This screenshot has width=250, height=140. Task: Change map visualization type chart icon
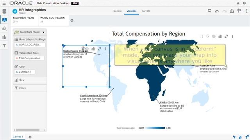pos(220,36)
